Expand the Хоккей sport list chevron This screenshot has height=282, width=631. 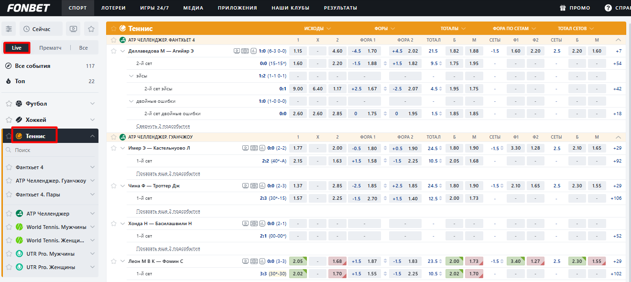92,119
